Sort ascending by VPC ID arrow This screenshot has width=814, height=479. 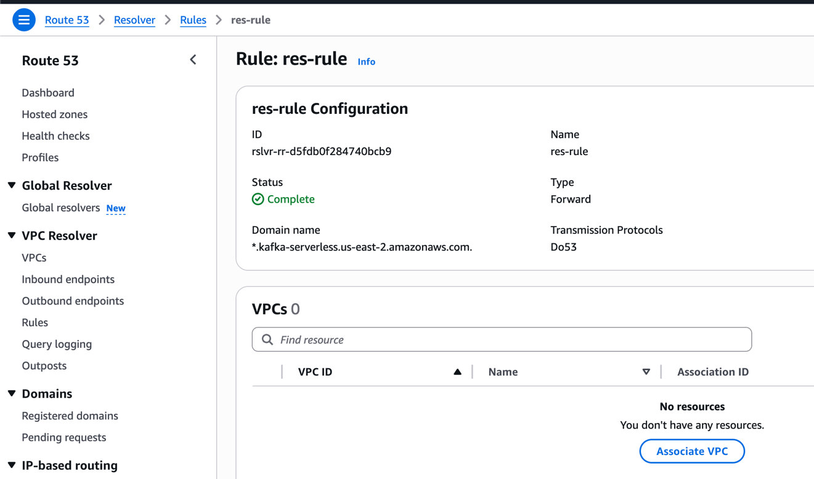point(457,372)
